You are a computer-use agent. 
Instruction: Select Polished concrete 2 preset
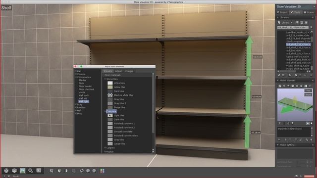pyautogui.click(x=124, y=128)
